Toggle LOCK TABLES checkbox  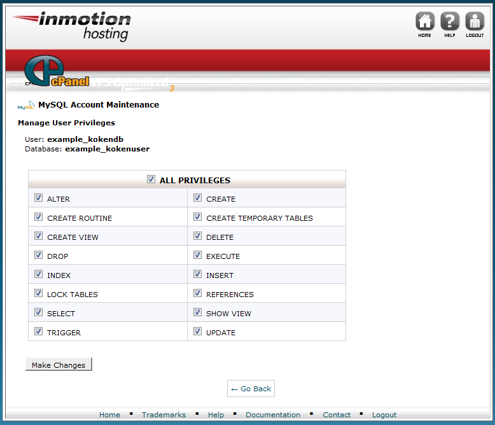[x=39, y=293]
